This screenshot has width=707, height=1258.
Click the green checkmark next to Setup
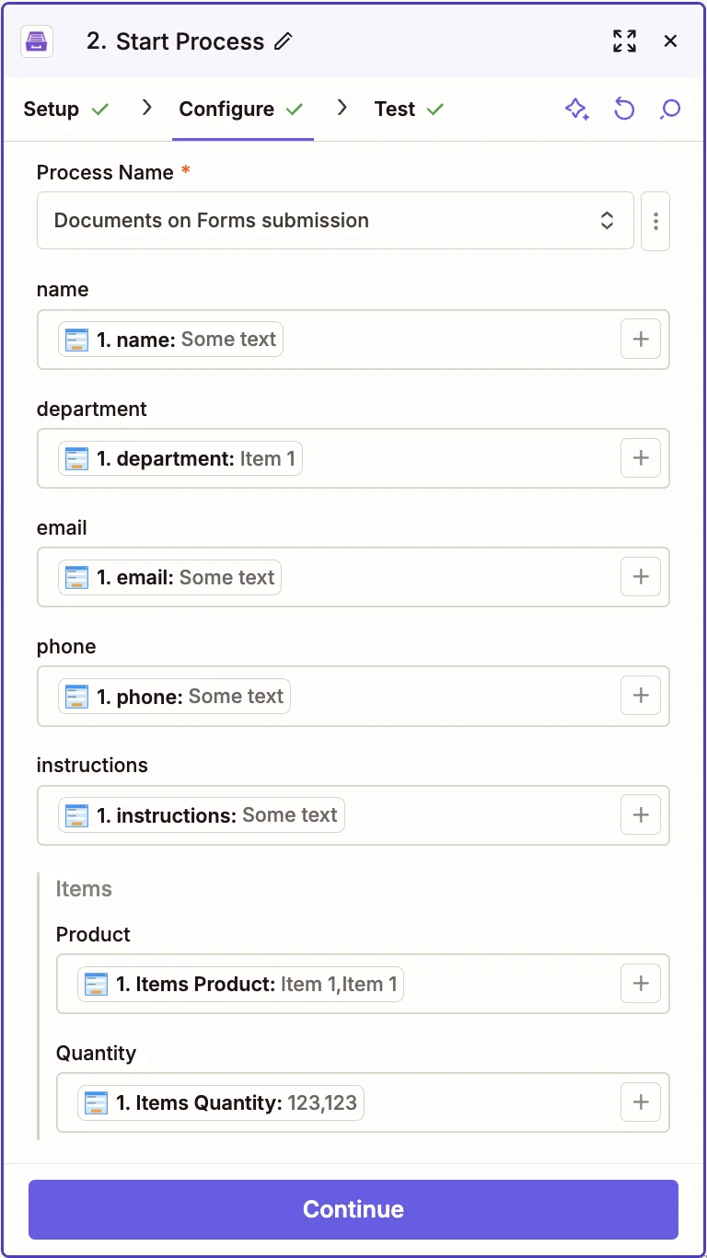point(100,110)
